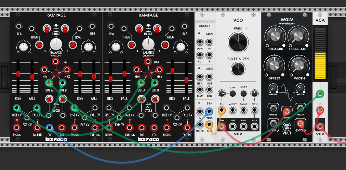Screen dimensions: 346x170
Task: Flip channel A RANGE switch on first Rampage
Action: tap(46, 29)
